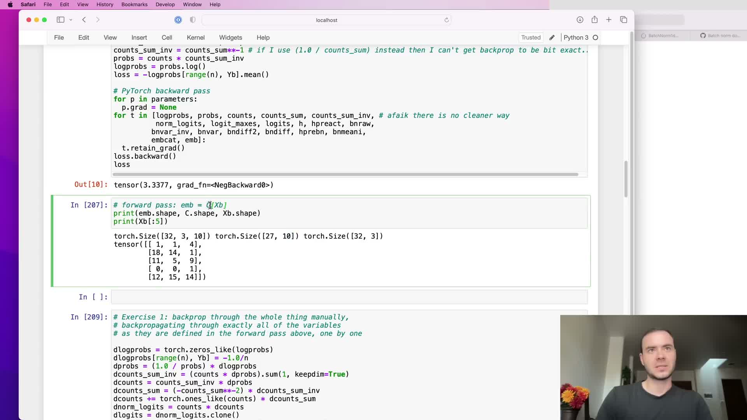The width and height of the screenshot is (747, 420).
Task: Open the Safari downloads icon
Action: [x=580, y=20]
